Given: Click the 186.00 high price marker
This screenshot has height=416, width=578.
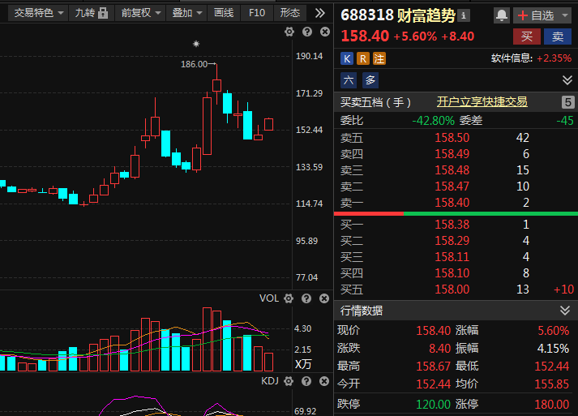Looking at the screenshot, I should [194, 64].
